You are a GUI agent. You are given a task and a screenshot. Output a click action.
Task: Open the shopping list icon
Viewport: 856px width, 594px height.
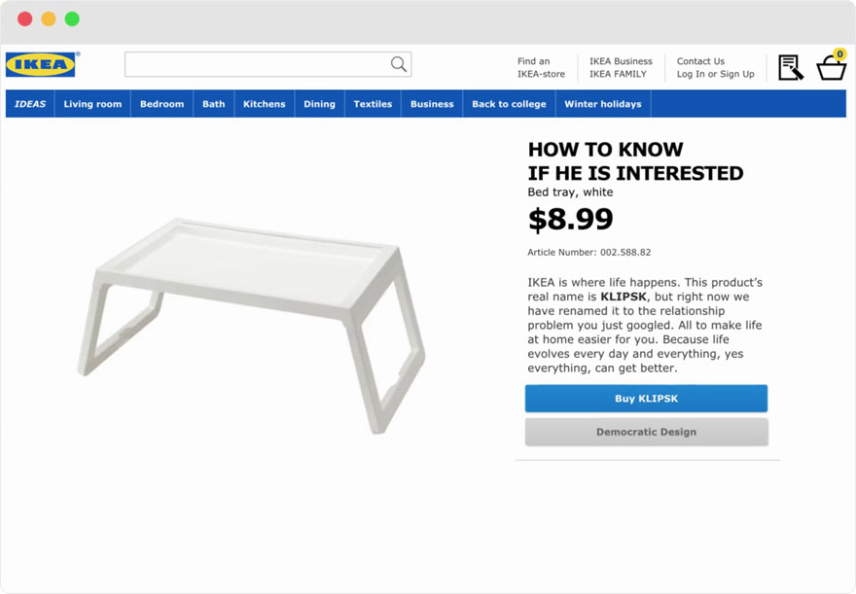790,67
